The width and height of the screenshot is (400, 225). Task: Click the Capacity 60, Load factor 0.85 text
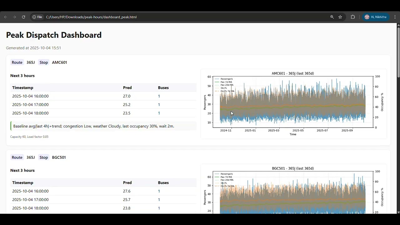[29, 137]
